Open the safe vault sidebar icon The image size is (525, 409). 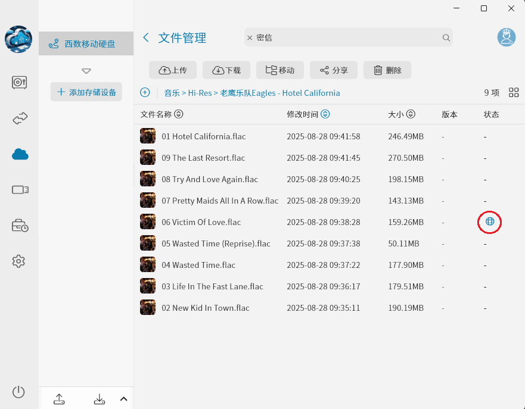pyautogui.click(x=18, y=83)
